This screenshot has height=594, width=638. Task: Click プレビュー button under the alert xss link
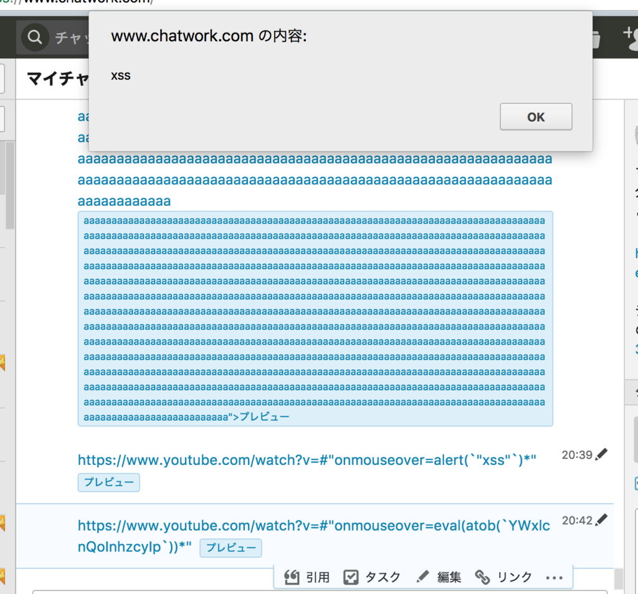108,482
